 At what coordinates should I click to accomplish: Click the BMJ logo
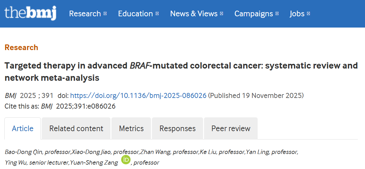[x=30, y=13]
